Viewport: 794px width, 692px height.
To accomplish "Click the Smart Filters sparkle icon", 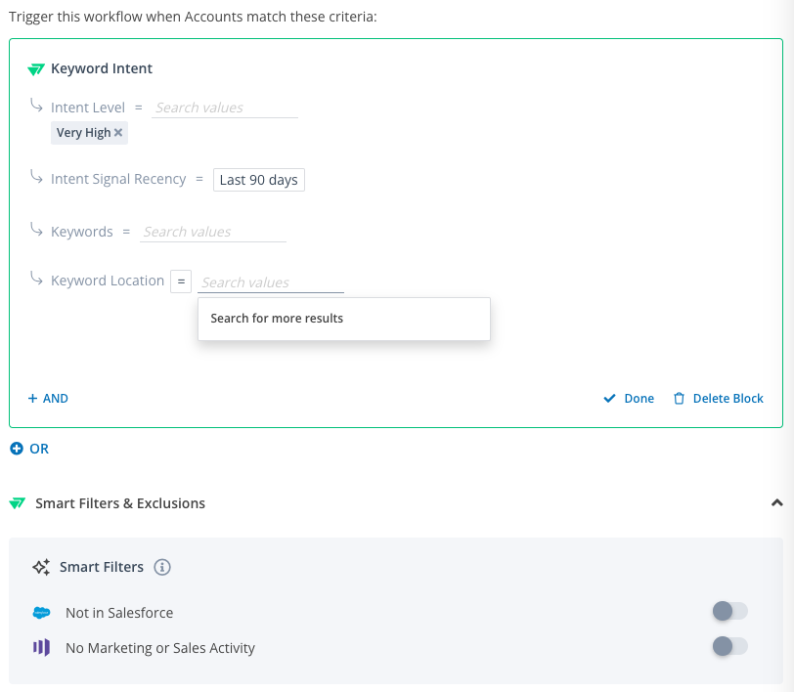I will [x=41, y=567].
